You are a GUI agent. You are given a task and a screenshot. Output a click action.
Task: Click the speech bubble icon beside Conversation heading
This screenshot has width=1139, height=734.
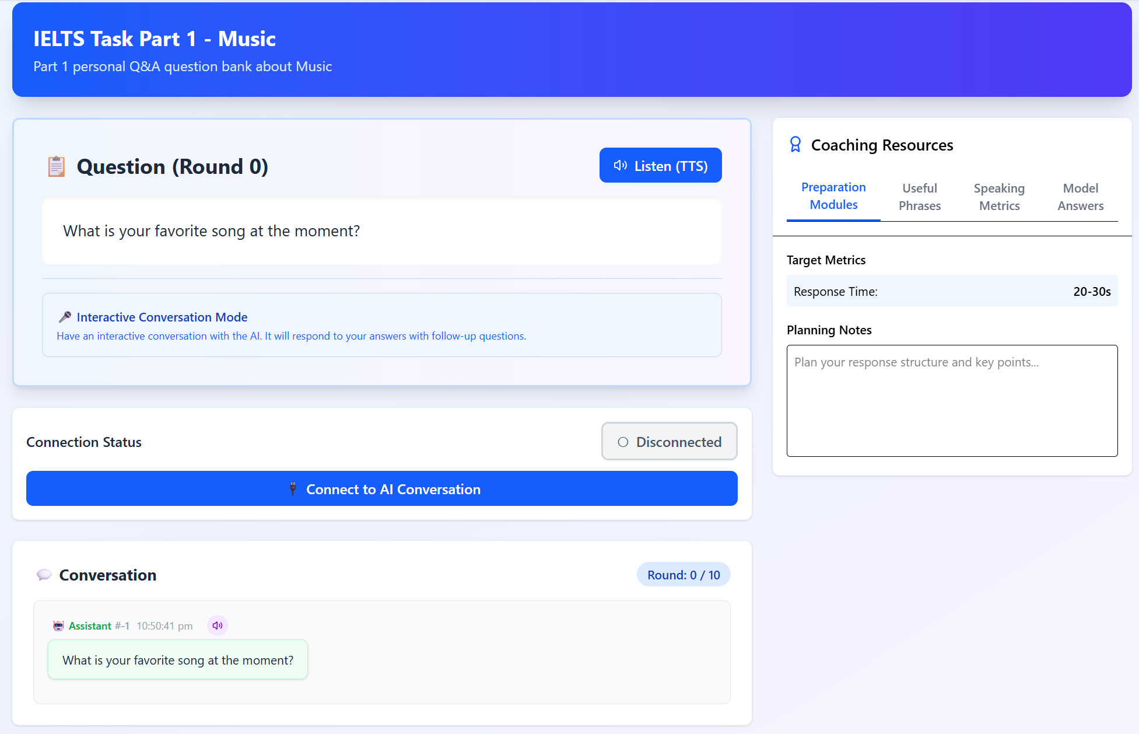coord(44,575)
